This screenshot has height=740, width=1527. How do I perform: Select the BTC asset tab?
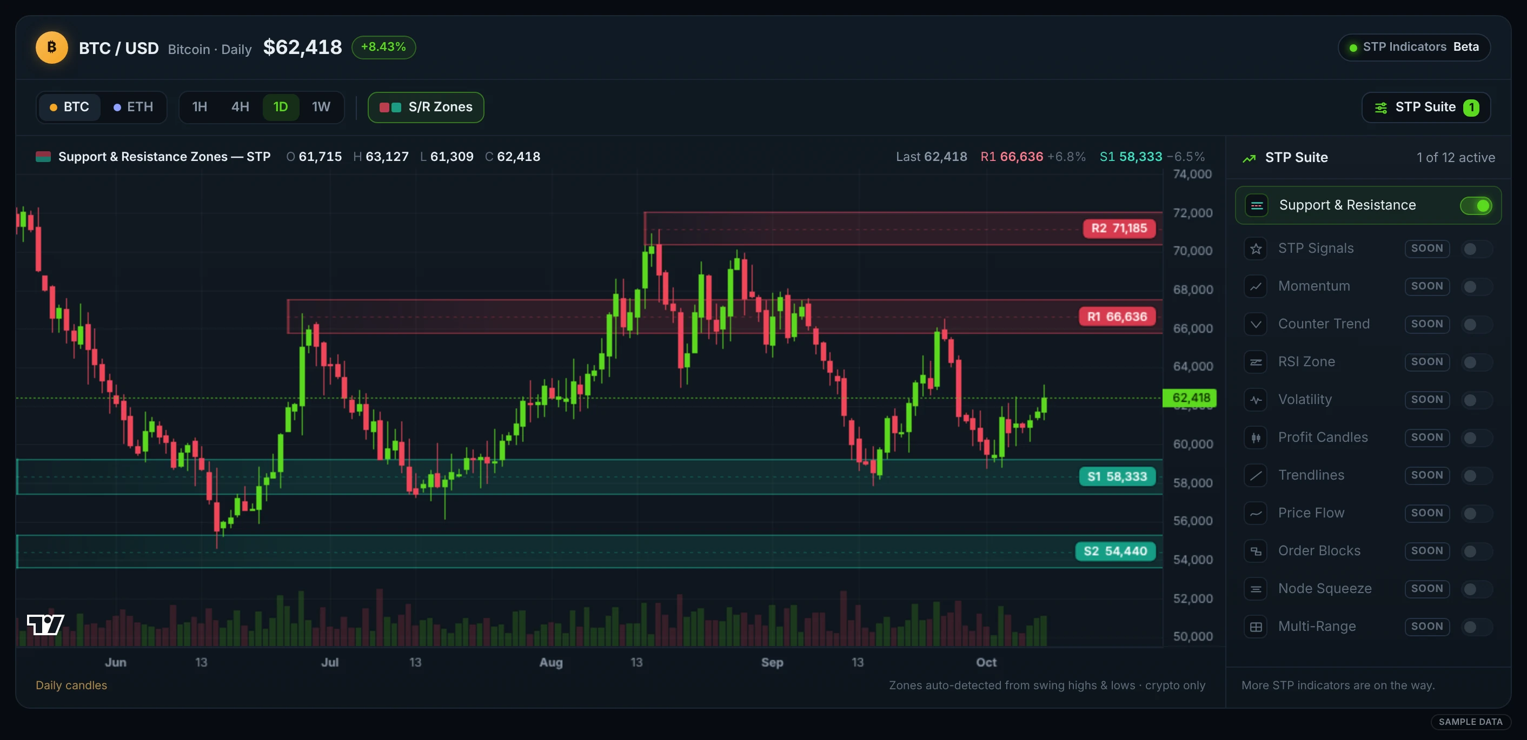69,107
